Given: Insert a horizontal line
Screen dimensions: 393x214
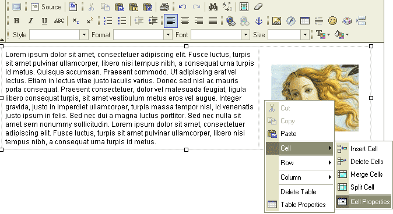Looking at the screenshot, I should [x=319, y=21].
